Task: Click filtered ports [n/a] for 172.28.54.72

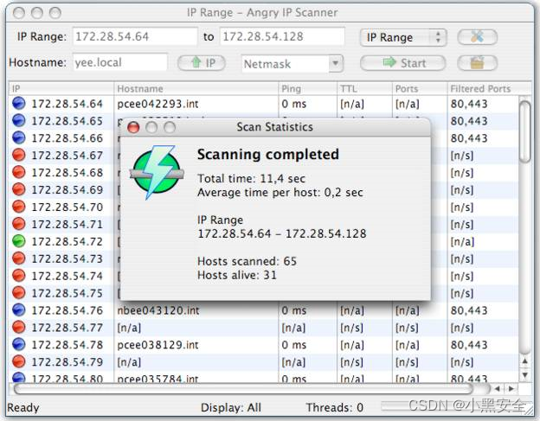Action: click(462, 242)
